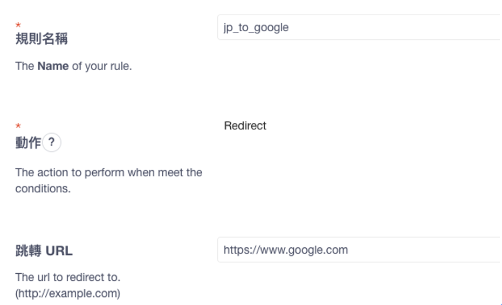Click the red asterisk above 規則名稱
The width and height of the screenshot is (502, 305).
click(x=18, y=25)
